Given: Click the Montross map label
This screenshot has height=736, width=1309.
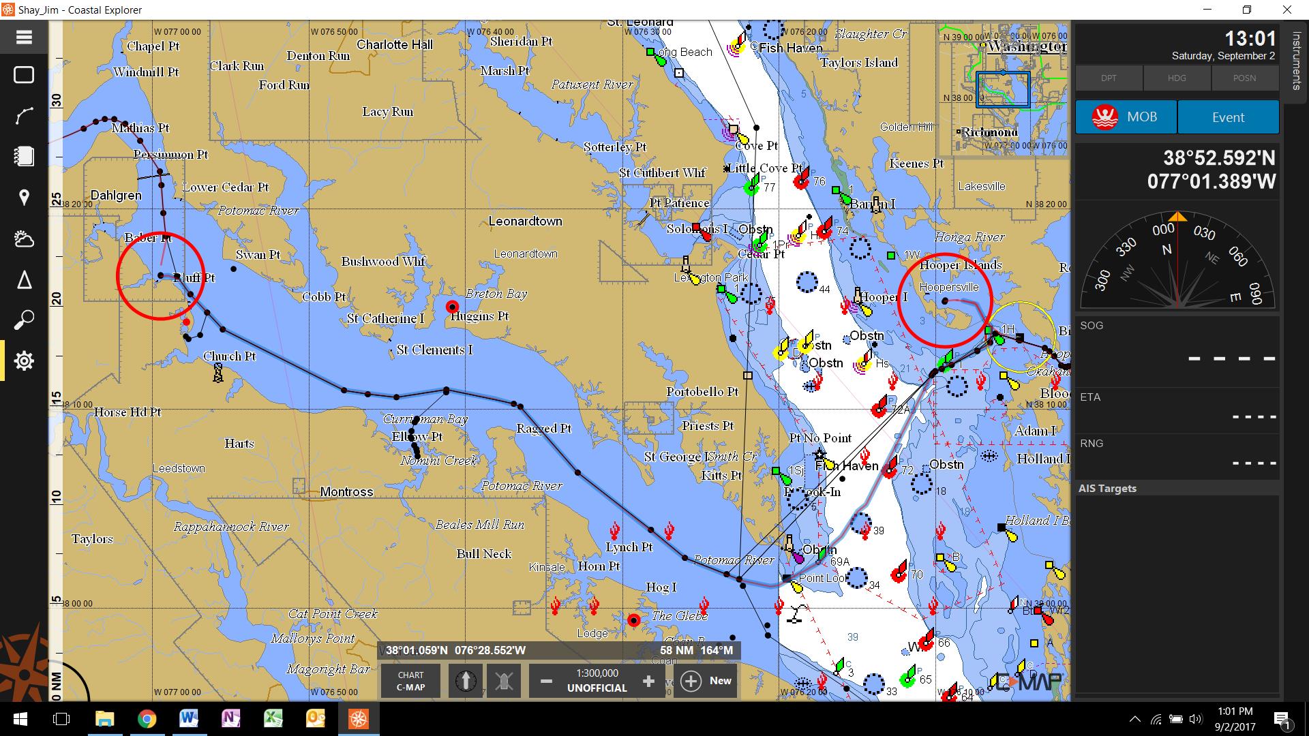Looking at the screenshot, I should 346,492.
